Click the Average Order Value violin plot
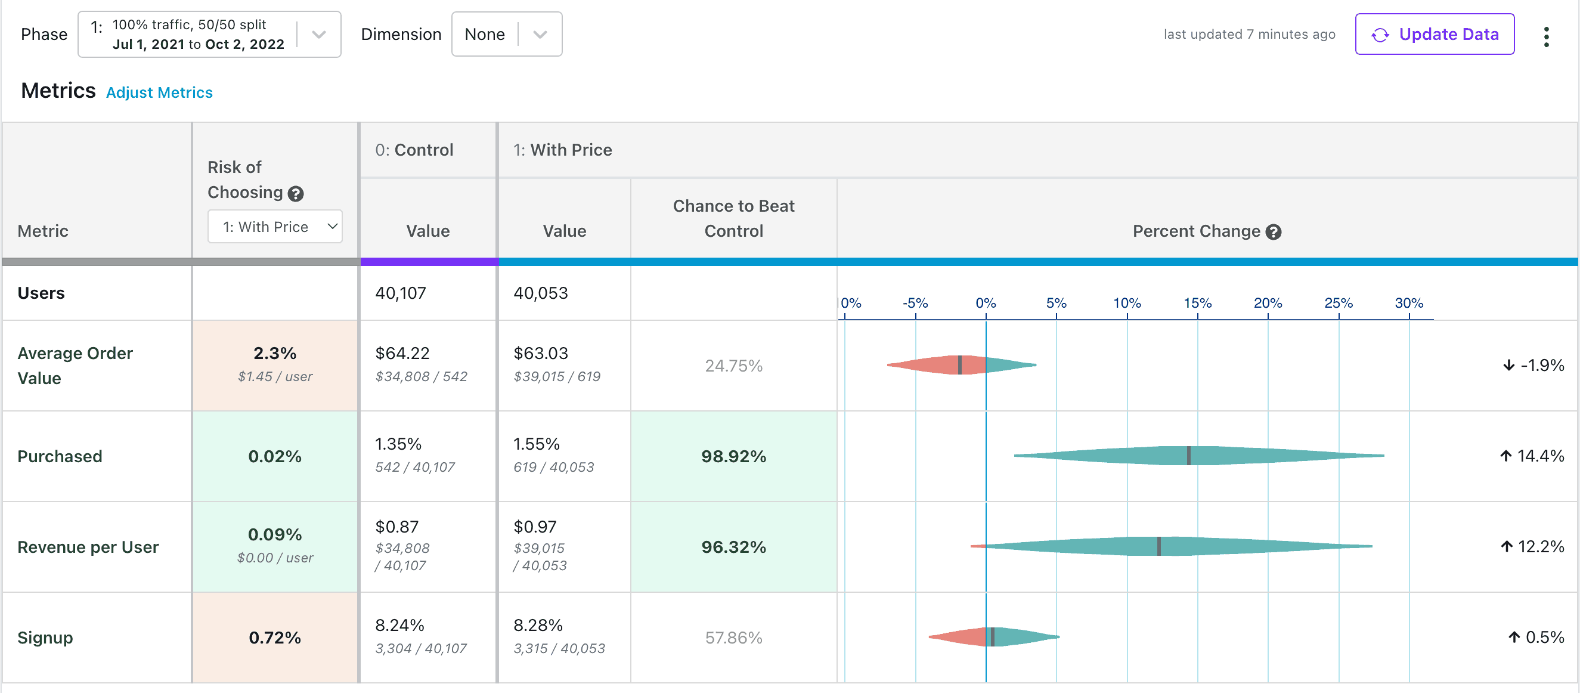Image resolution: width=1580 pixels, height=693 pixels. pyautogui.click(x=960, y=365)
